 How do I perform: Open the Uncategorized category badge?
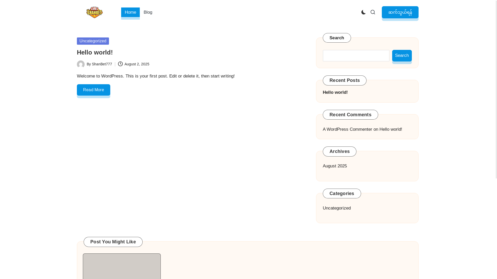[93, 41]
